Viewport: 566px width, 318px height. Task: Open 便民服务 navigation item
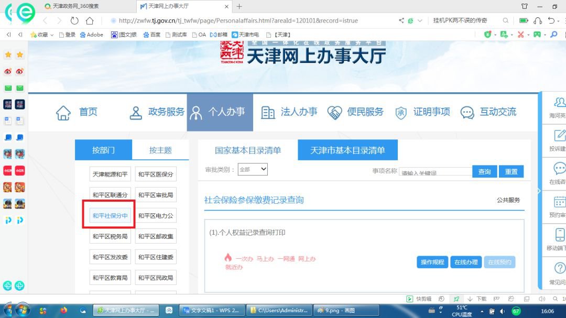[x=355, y=112]
